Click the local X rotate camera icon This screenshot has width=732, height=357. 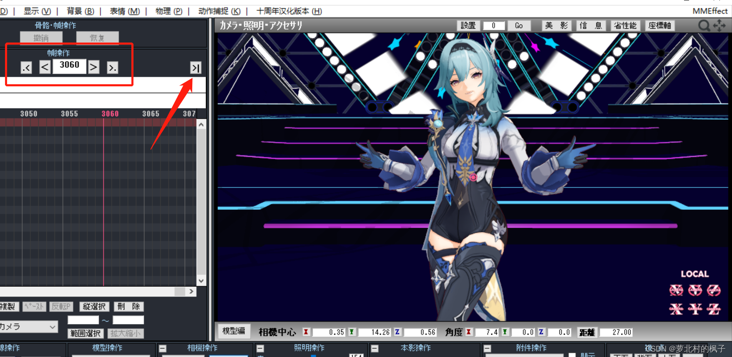click(676, 290)
